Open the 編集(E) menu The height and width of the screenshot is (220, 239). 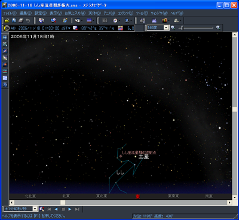(x=26, y=13)
